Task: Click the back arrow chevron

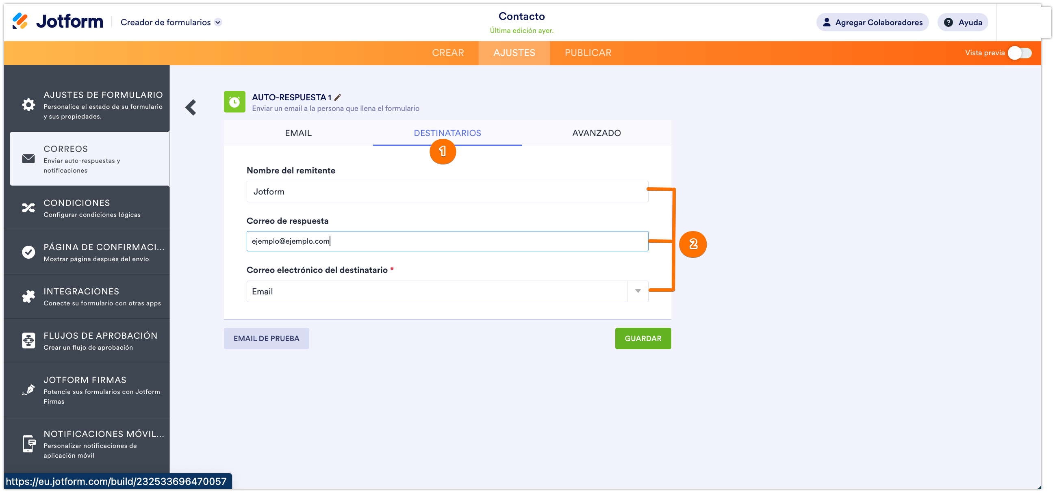Action: pyautogui.click(x=191, y=108)
